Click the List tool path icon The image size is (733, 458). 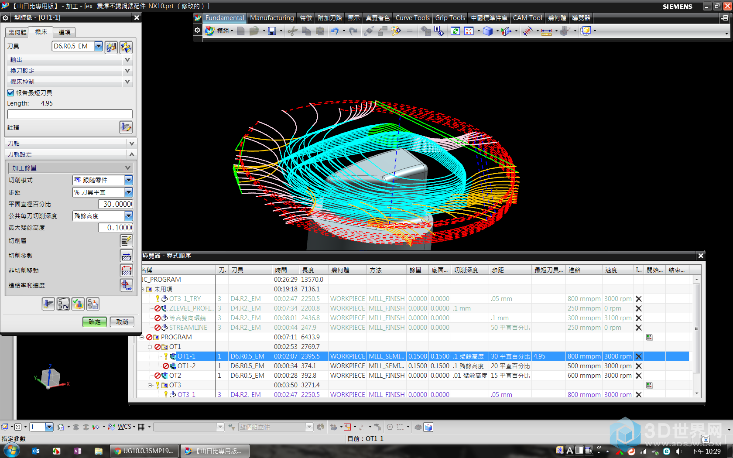[93, 304]
